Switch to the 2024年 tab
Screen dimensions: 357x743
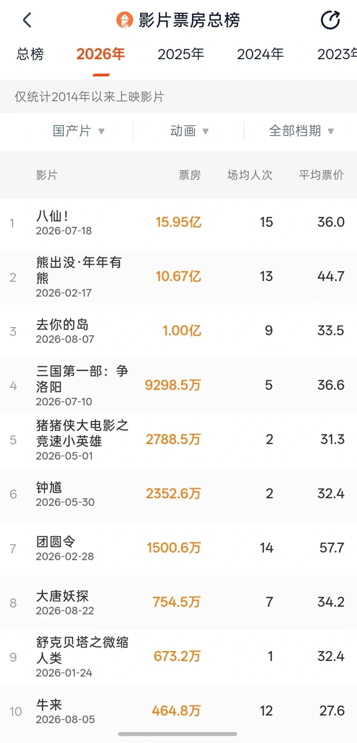click(x=260, y=54)
